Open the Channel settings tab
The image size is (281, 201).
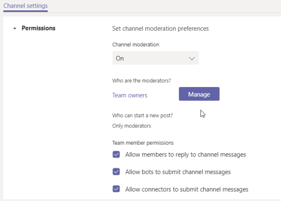point(26,6)
